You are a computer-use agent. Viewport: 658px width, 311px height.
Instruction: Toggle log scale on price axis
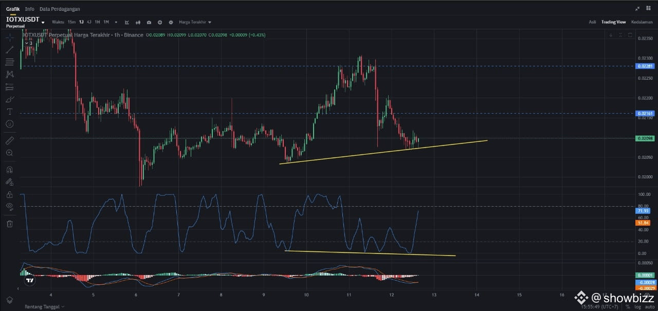(637, 307)
